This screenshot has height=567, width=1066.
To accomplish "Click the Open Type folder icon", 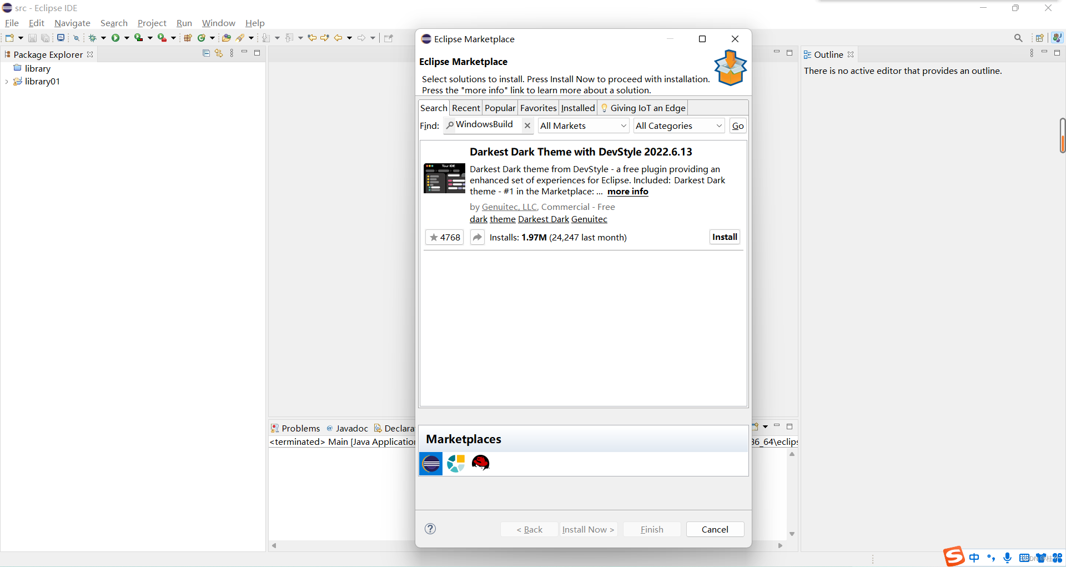I will (226, 38).
